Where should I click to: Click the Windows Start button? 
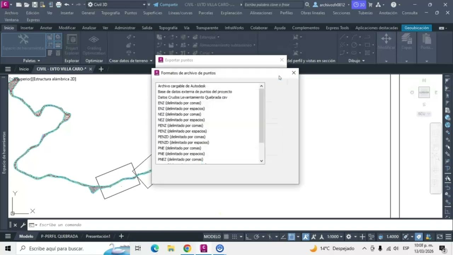coord(7,248)
